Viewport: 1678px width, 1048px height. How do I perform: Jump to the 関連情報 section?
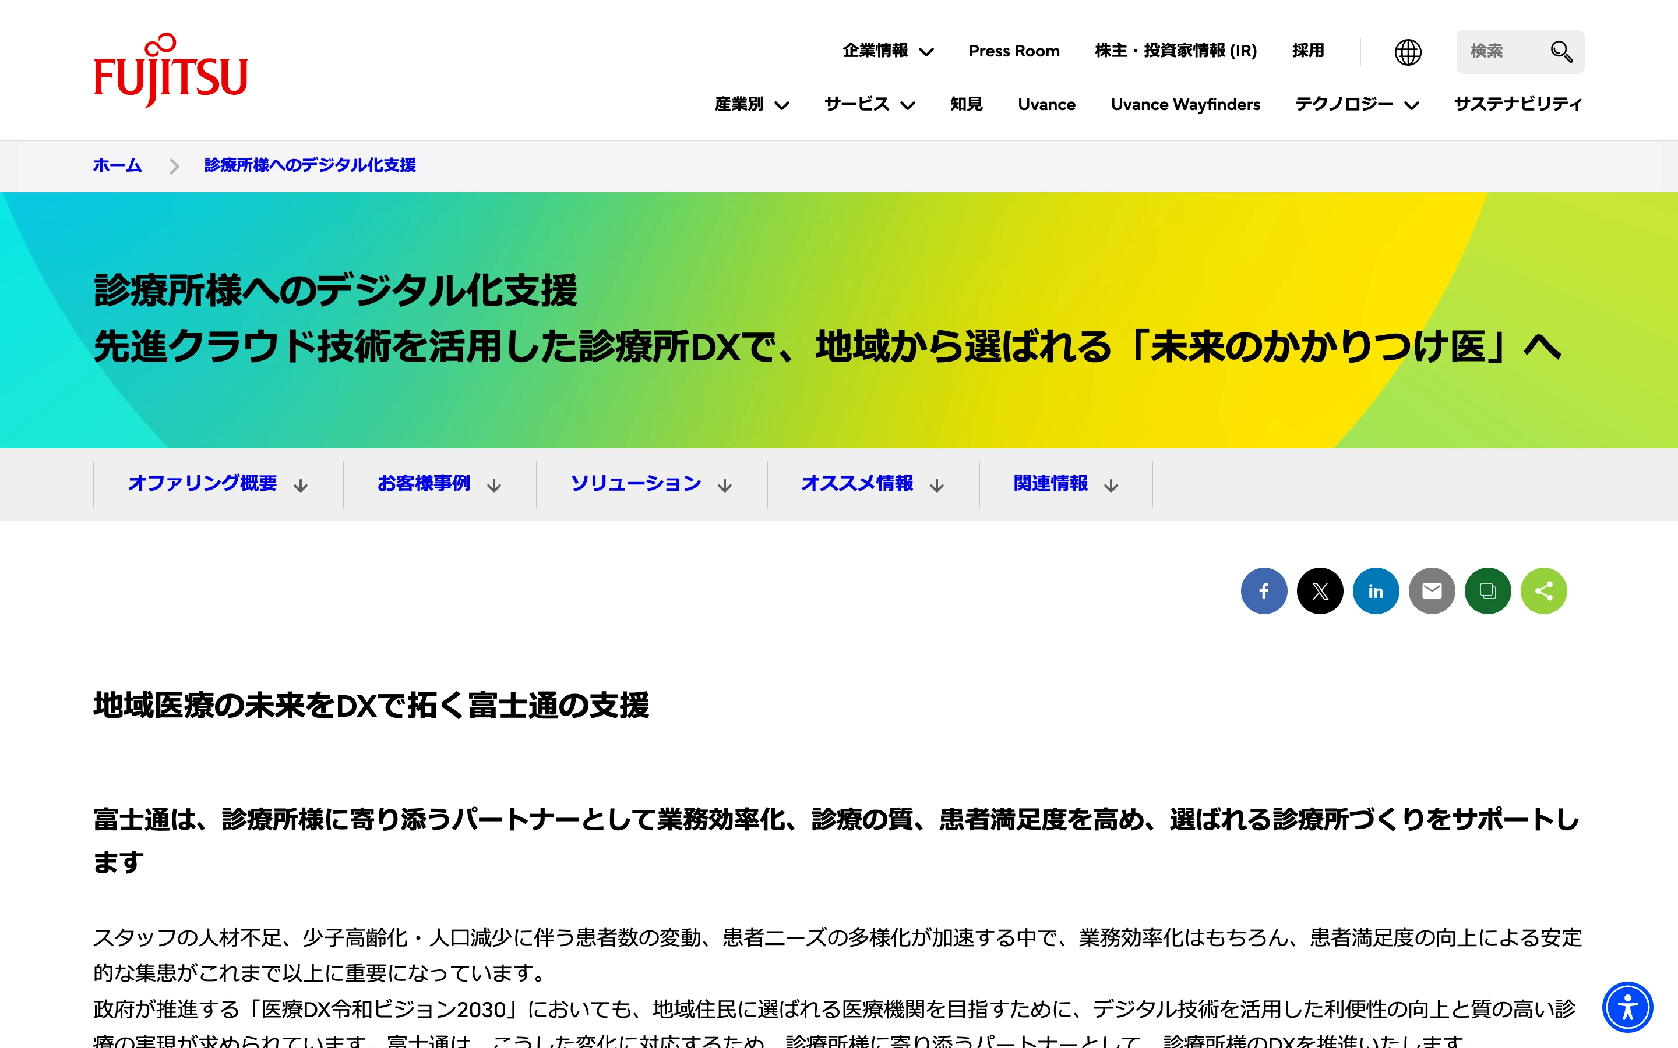tap(1050, 483)
